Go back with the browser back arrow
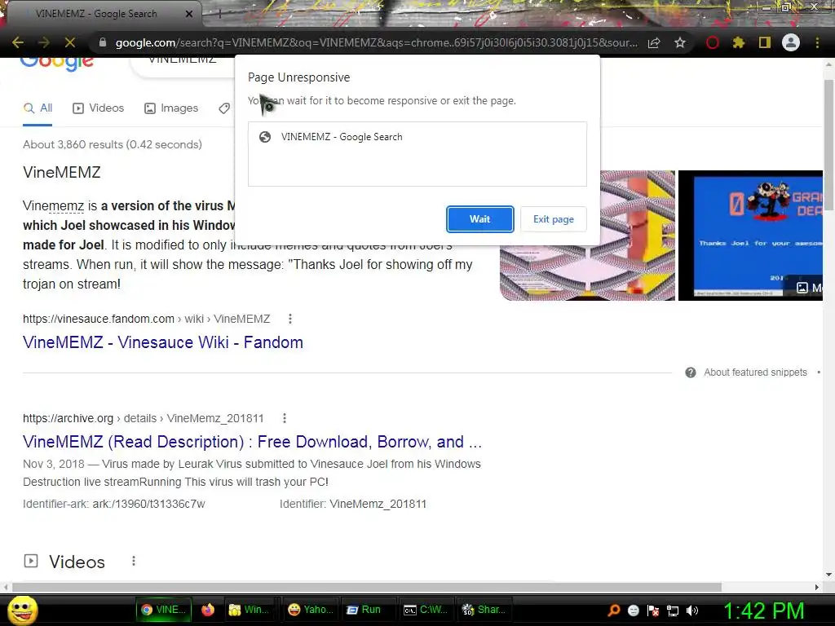The image size is (835, 626). (18, 42)
